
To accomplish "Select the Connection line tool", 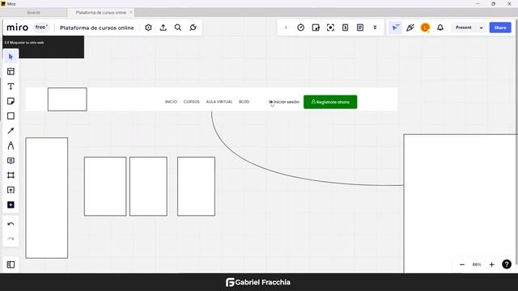I will click(x=11, y=131).
